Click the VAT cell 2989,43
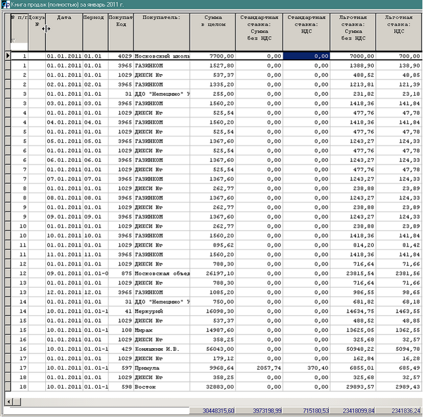The image size is (423, 417). pos(399,387)
